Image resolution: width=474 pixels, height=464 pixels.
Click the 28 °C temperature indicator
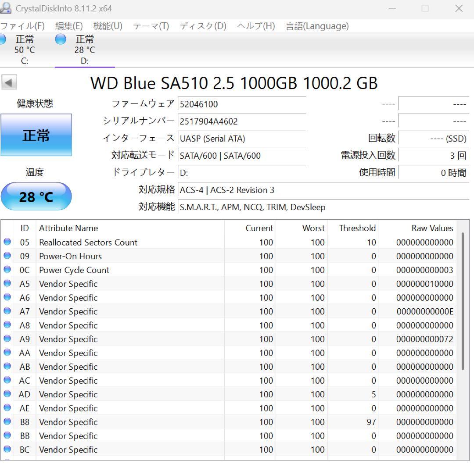[36, 196]
